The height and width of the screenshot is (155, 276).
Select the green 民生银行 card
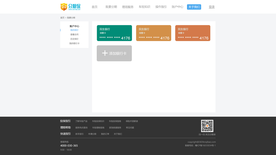point(114,33)
